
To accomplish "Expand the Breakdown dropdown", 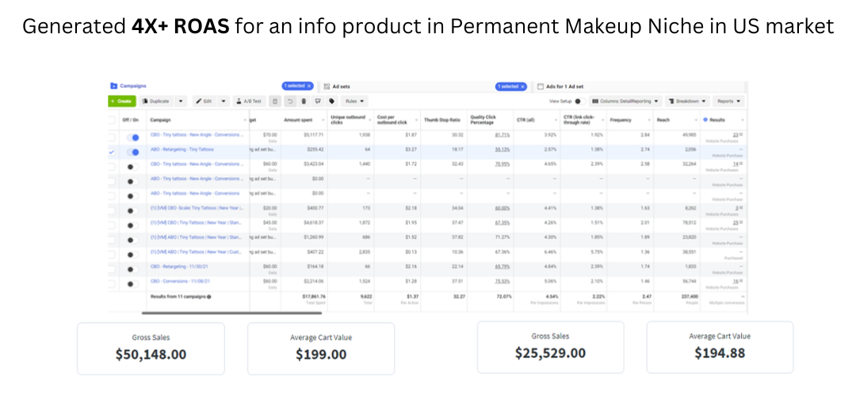I will [x=687, y=101].
